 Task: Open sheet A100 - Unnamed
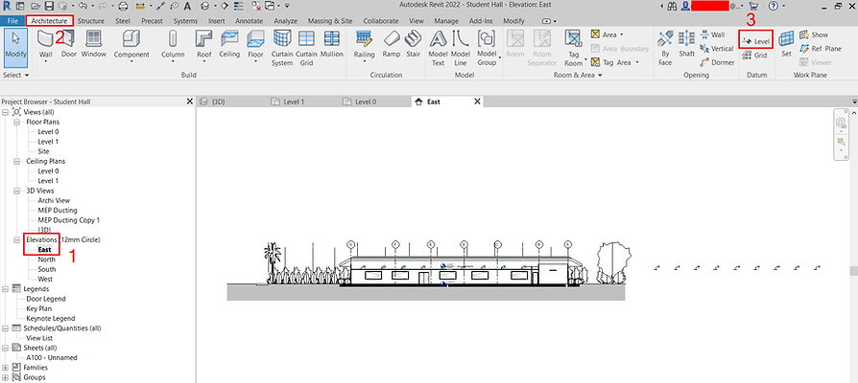pos(52,358)
